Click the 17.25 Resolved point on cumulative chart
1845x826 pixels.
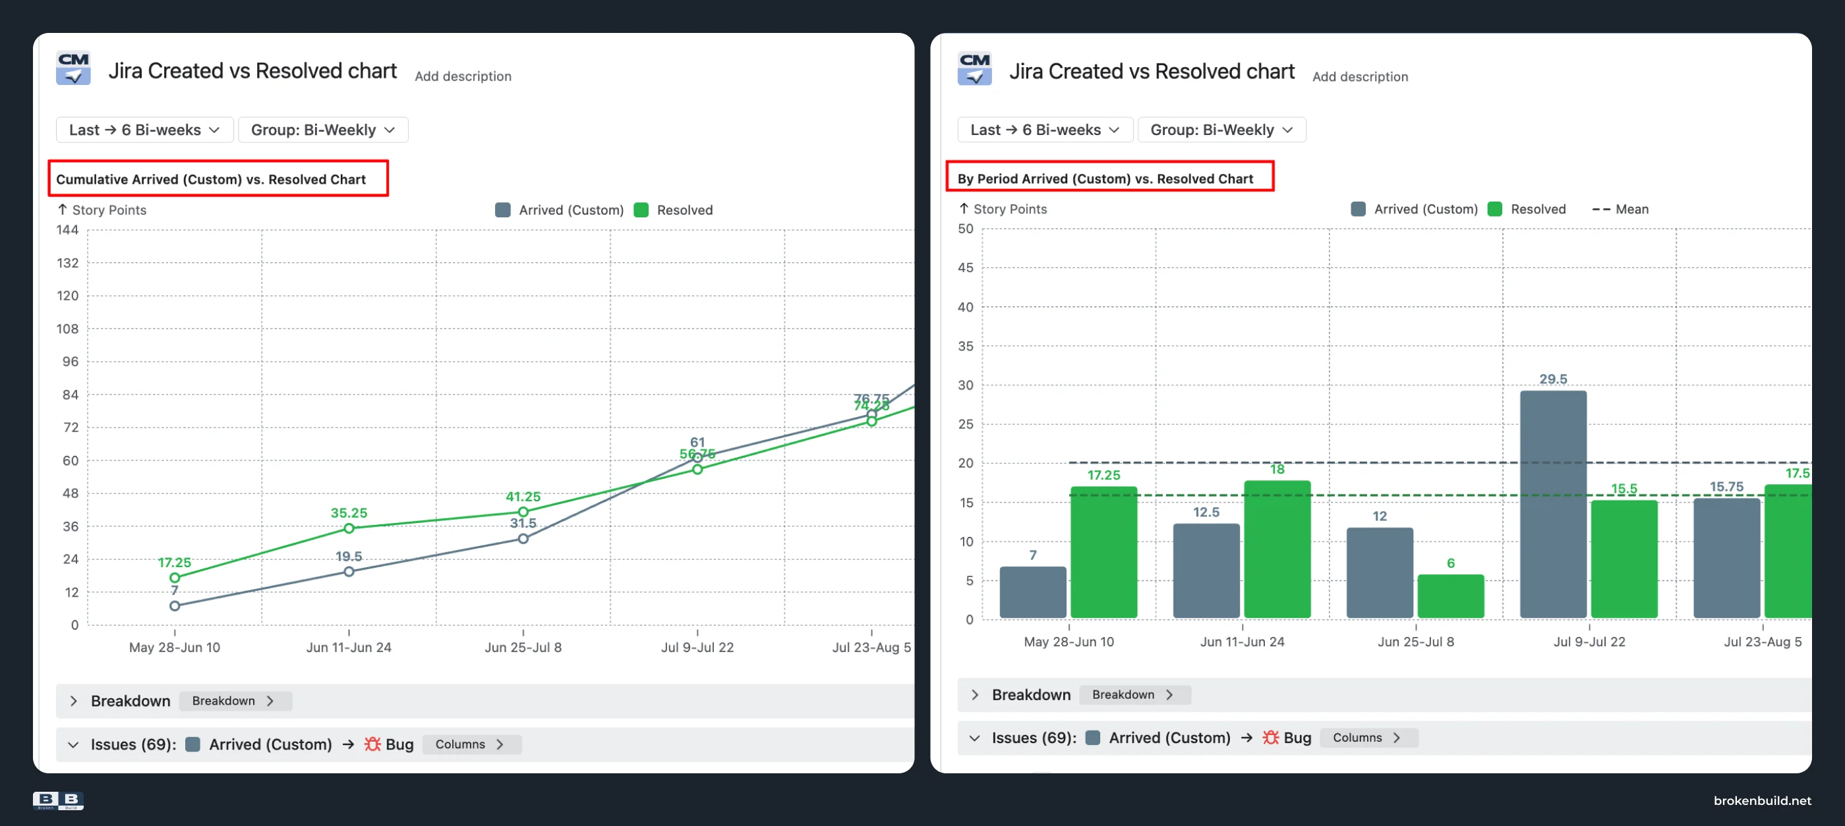pos(175,578)
